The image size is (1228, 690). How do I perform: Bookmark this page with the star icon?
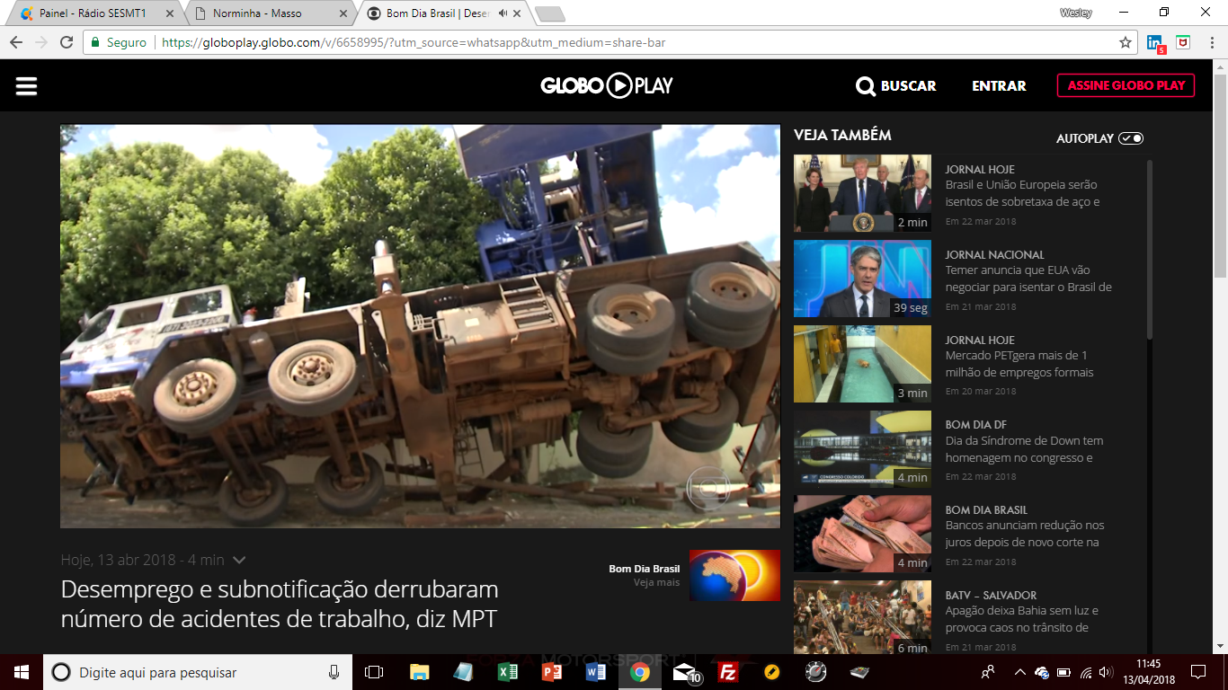click(x=1125, y=42)
